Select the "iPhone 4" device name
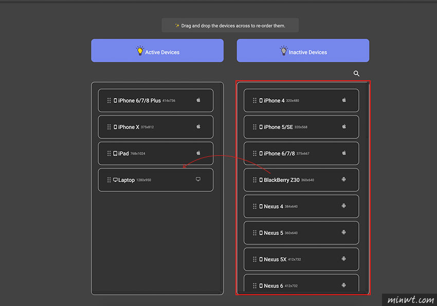Viewport: 437px width, 306px height. [x=274, y=101]
